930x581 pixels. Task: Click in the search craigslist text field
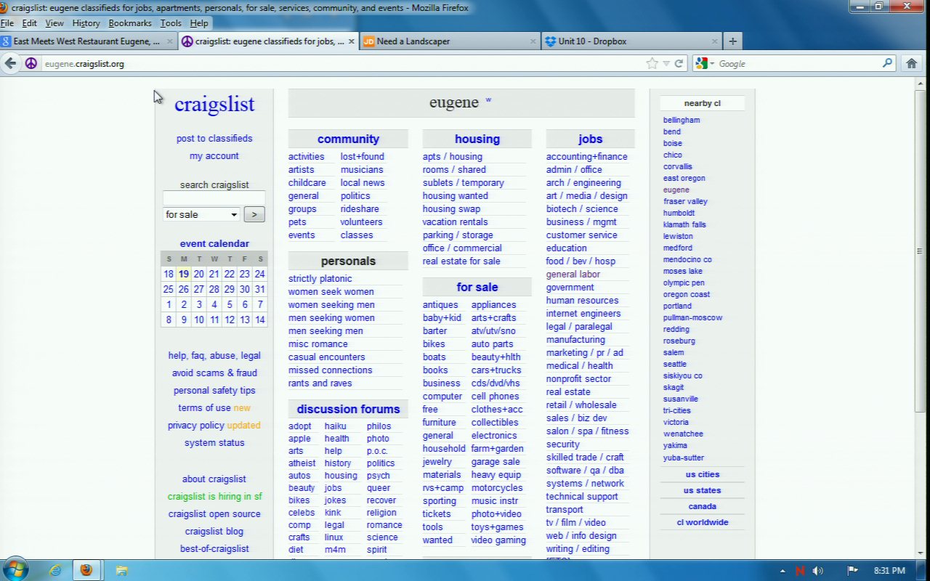[214, 198]
